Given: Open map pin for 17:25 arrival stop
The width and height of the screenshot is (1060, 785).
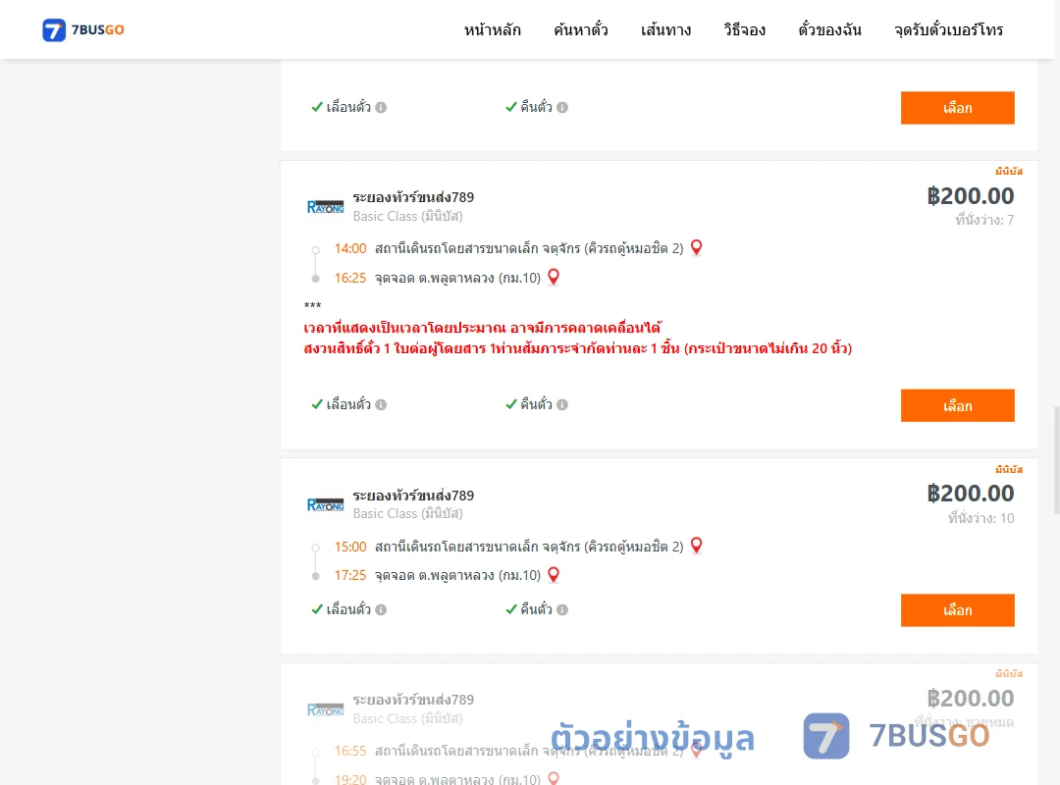Looking at the screenshot, I should click(x=554, y=575).
